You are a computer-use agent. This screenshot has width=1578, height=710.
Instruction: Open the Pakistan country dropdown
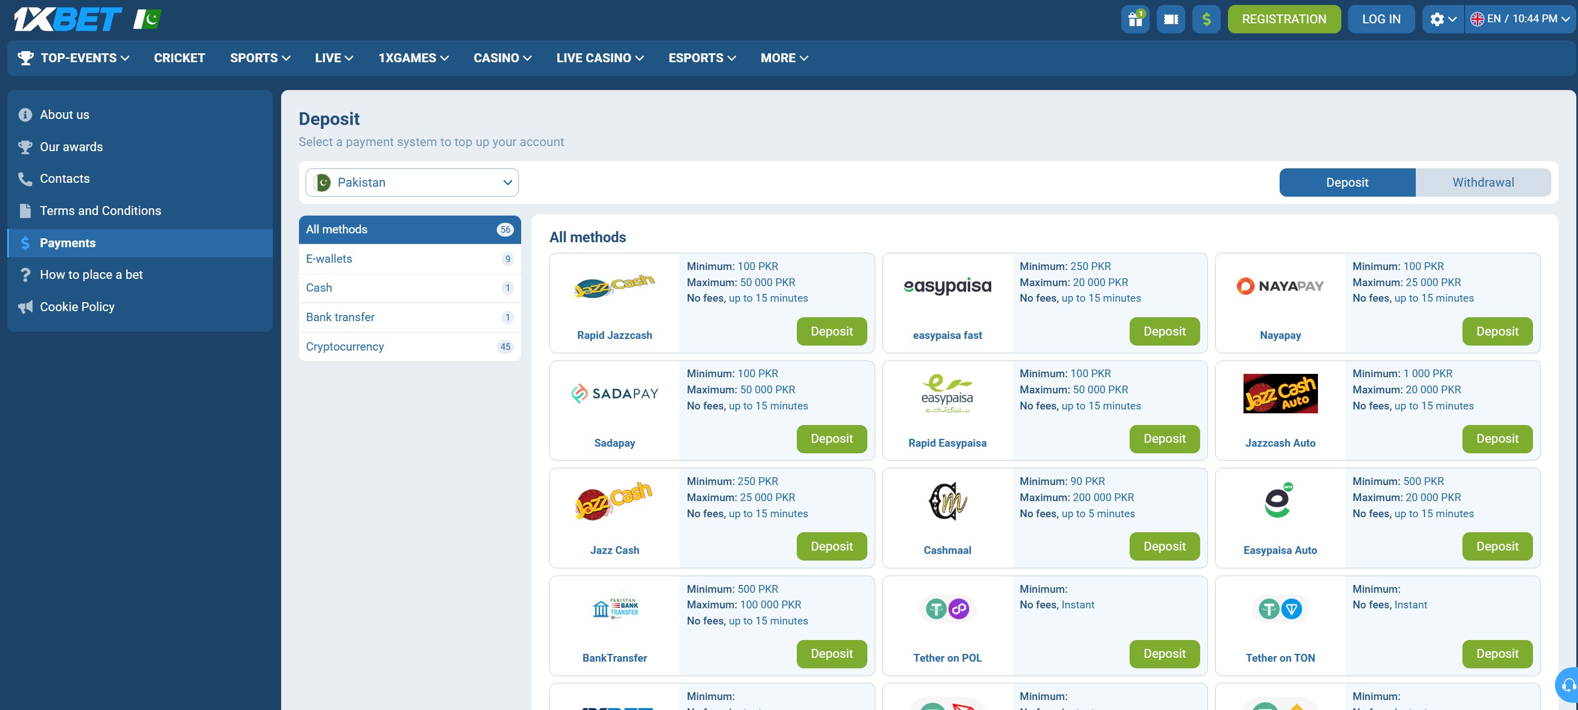tap(412, 183)
